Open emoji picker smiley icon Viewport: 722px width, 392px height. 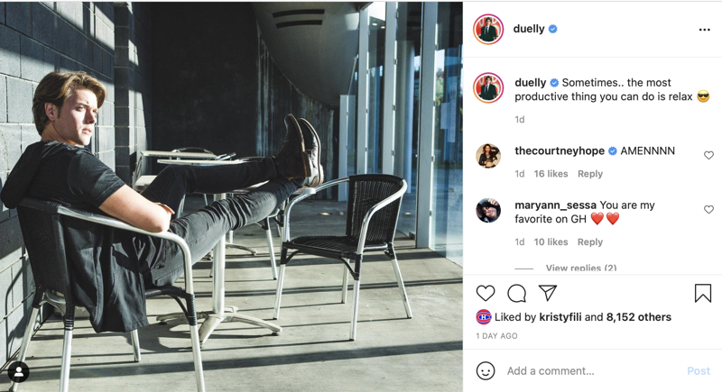486,370
